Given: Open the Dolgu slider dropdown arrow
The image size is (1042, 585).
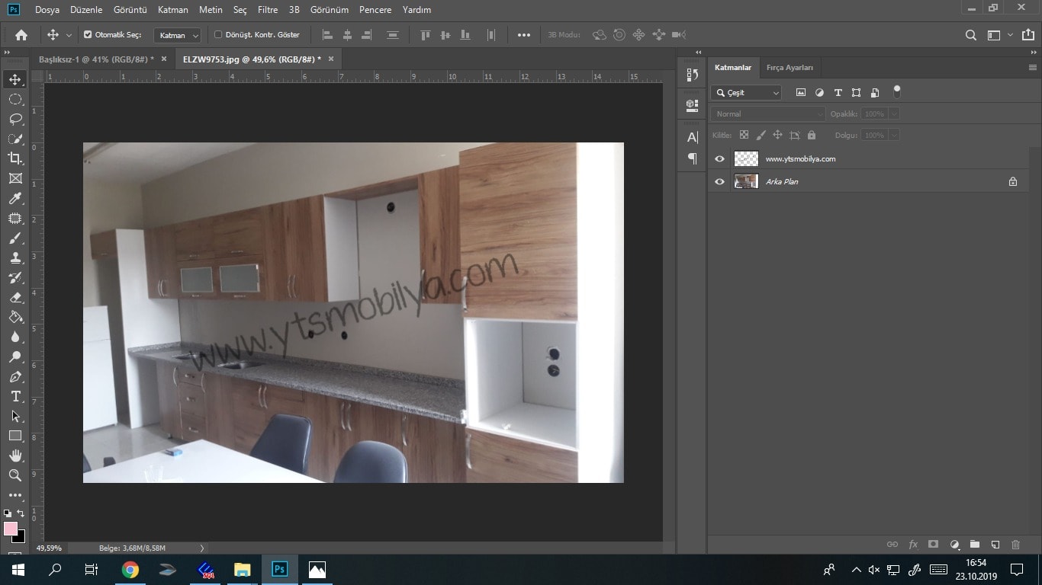Looking at the screenshot, I should (894, 135).
